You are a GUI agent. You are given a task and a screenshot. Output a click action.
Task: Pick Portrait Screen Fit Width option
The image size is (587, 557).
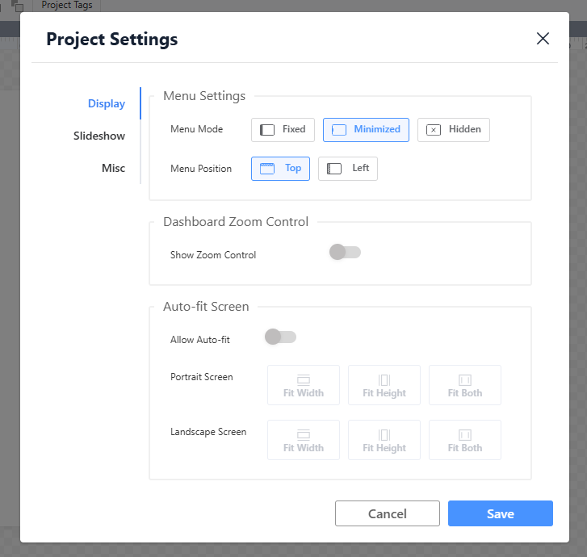(304, 385)
